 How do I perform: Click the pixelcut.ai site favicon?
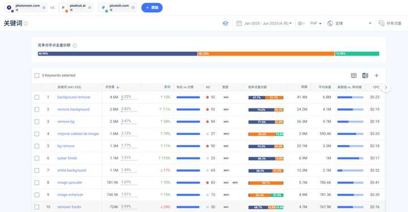point(63,7)
